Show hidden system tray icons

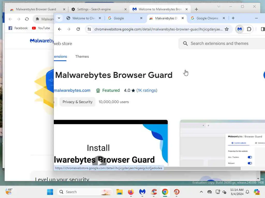tap(201, 192)
